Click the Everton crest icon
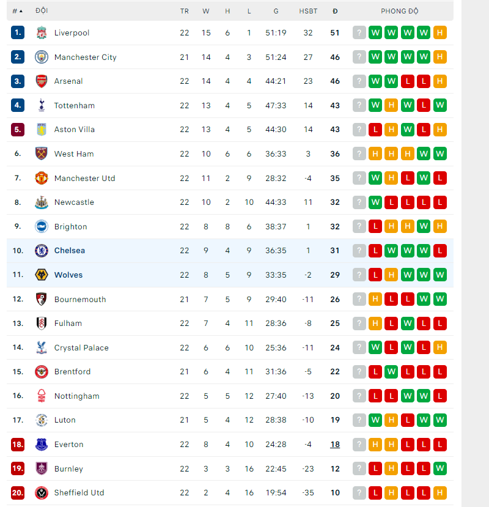This screenshot has width=489, height=507. [x=42, y=444]
